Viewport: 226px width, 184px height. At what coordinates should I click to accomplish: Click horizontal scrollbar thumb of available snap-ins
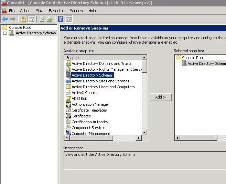click(x=91, y=138)
